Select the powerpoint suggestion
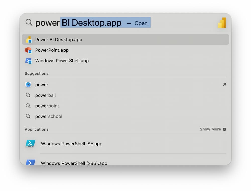The width and height of the screenshot is (251, 191). pyautogui.click(x=47, y=106)
